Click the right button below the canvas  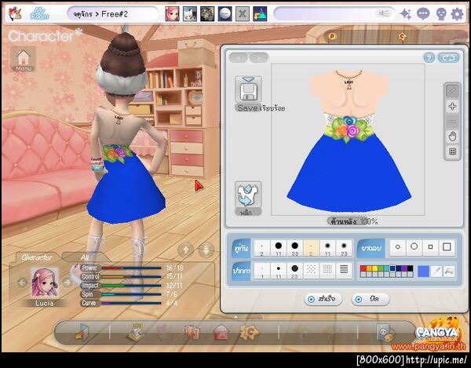(x=371, y=299)
